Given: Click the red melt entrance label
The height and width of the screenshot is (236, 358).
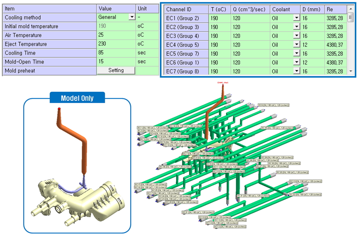Looking at the screenshot, I should (223, 83).
